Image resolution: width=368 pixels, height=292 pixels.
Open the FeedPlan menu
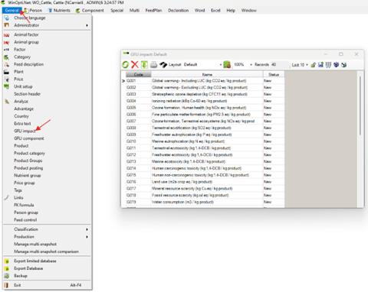coord(153,11)
